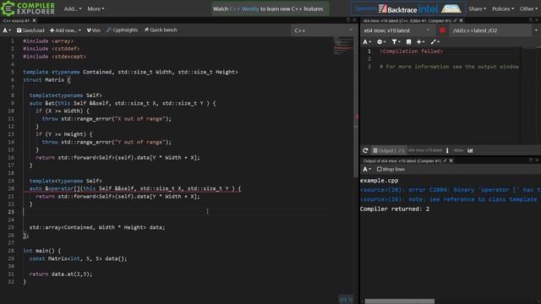Viewport: 541px width, 304px height.
Task: Open editor font size dropdown
Action: click(x=7, y=30)
